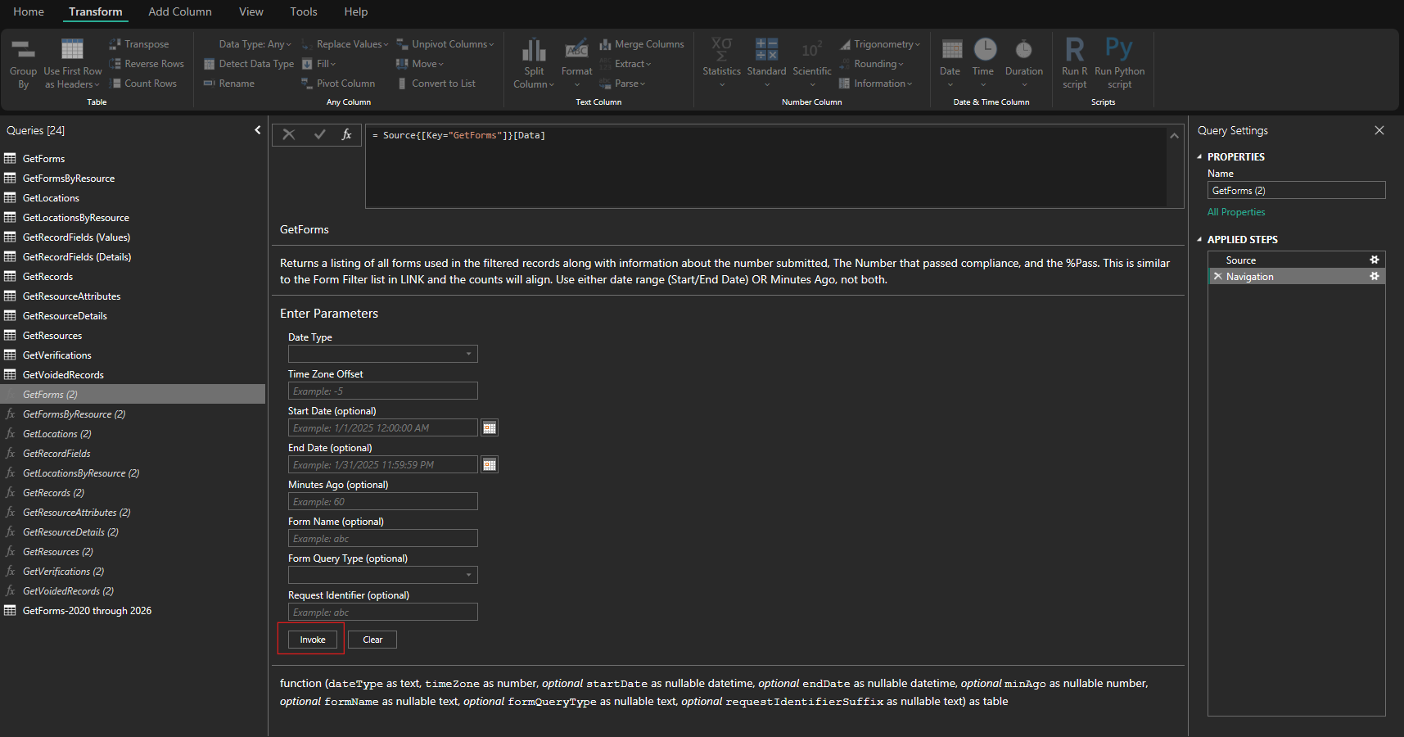Open the Start Date calendar picker
The height and width of the screenshot is (737, 1404).
tap(490, 428)
